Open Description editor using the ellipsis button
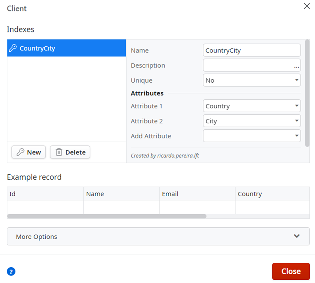Screen dimensions: 315x283 (296, 67)
